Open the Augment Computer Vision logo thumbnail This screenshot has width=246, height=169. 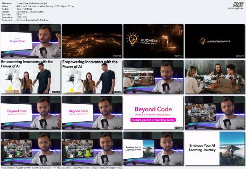[x=153, y=41]
